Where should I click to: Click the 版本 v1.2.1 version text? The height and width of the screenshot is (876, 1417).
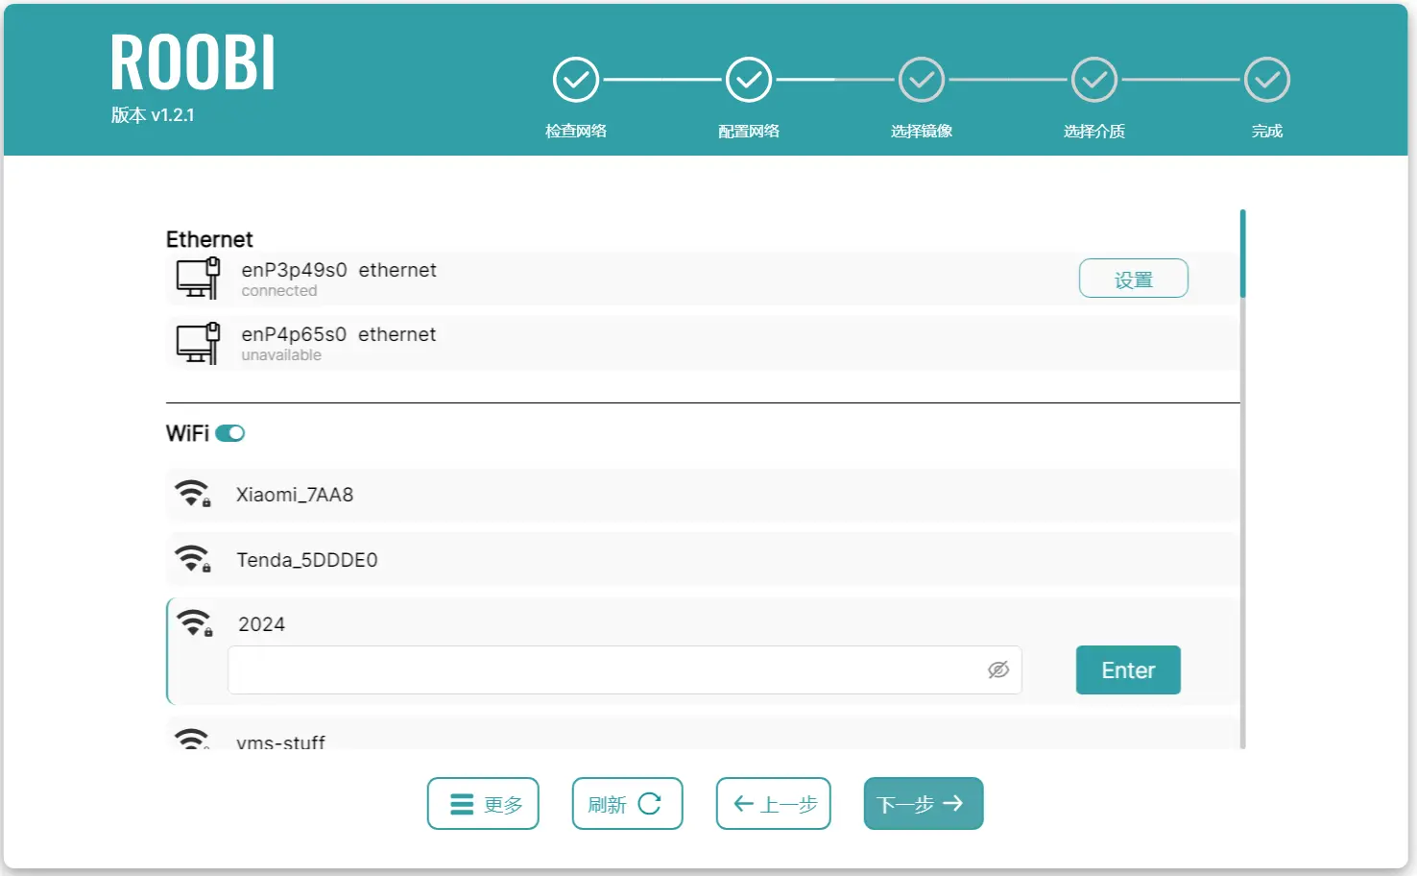(x=153, y=115)
